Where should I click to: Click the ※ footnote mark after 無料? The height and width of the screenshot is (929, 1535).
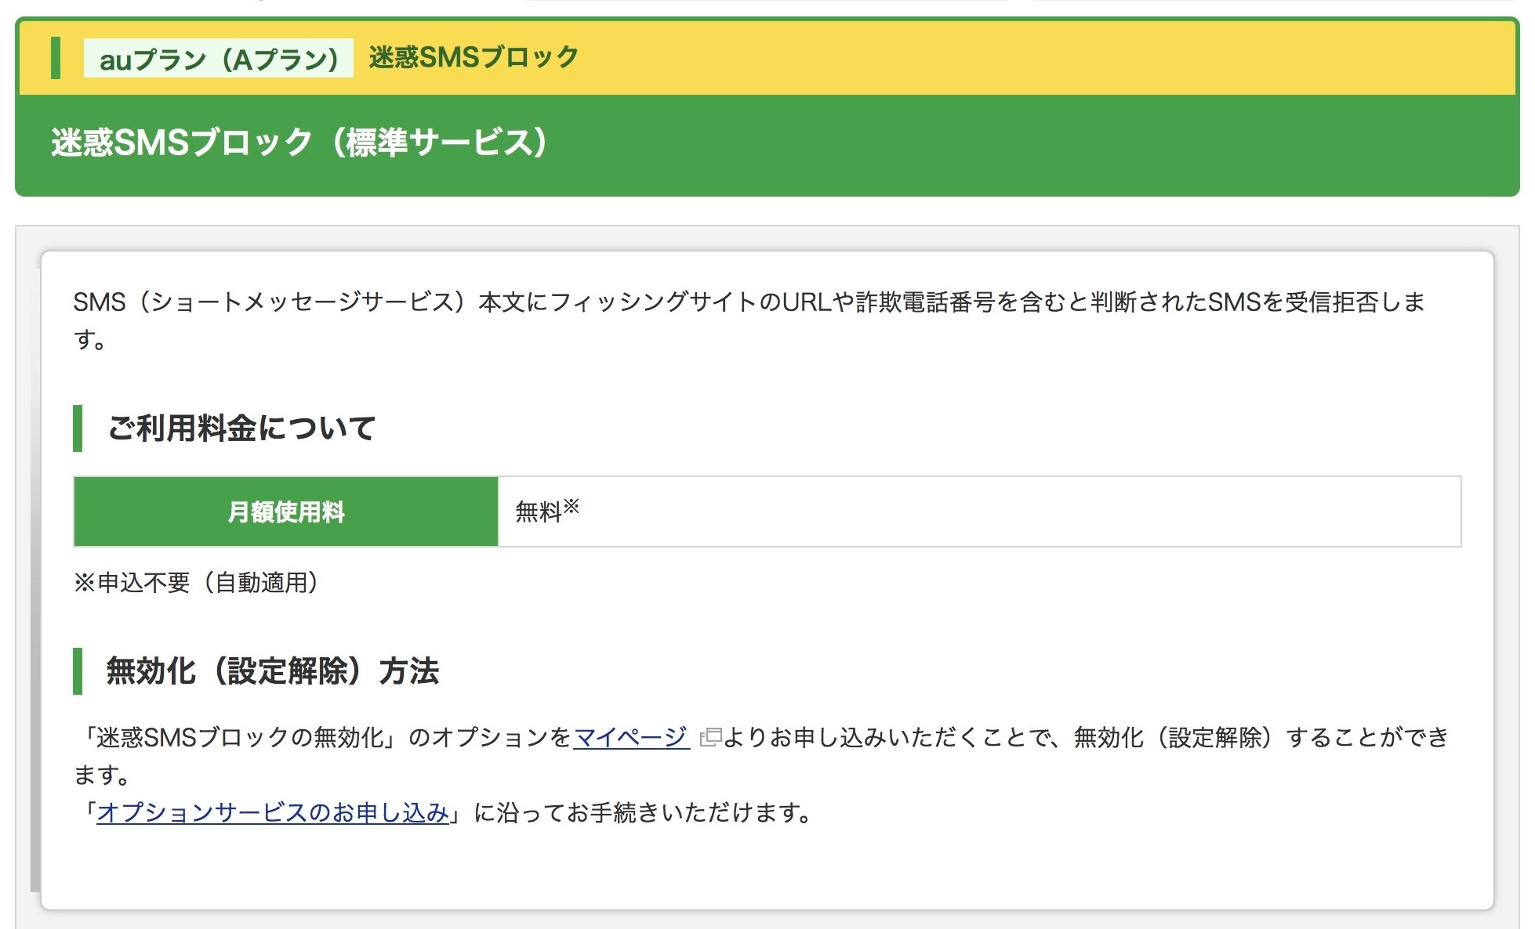pos(572,506)
